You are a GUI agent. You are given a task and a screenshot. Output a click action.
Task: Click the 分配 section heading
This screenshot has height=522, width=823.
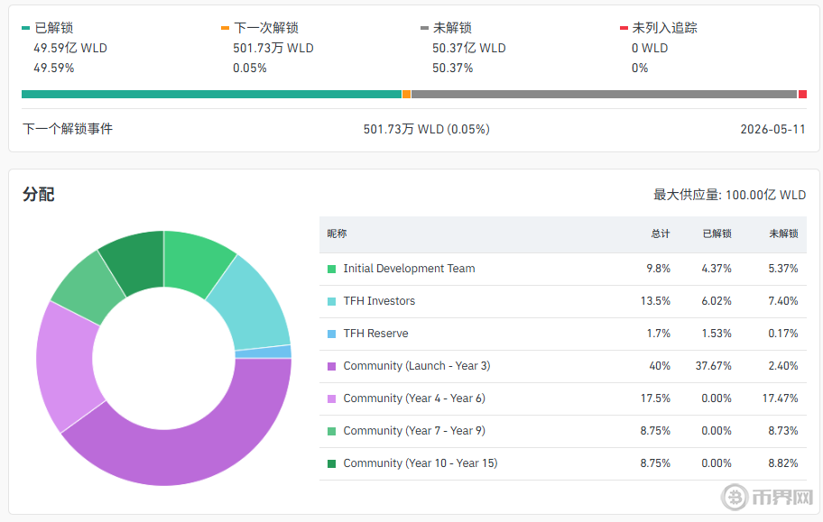[x=38, y=195]
